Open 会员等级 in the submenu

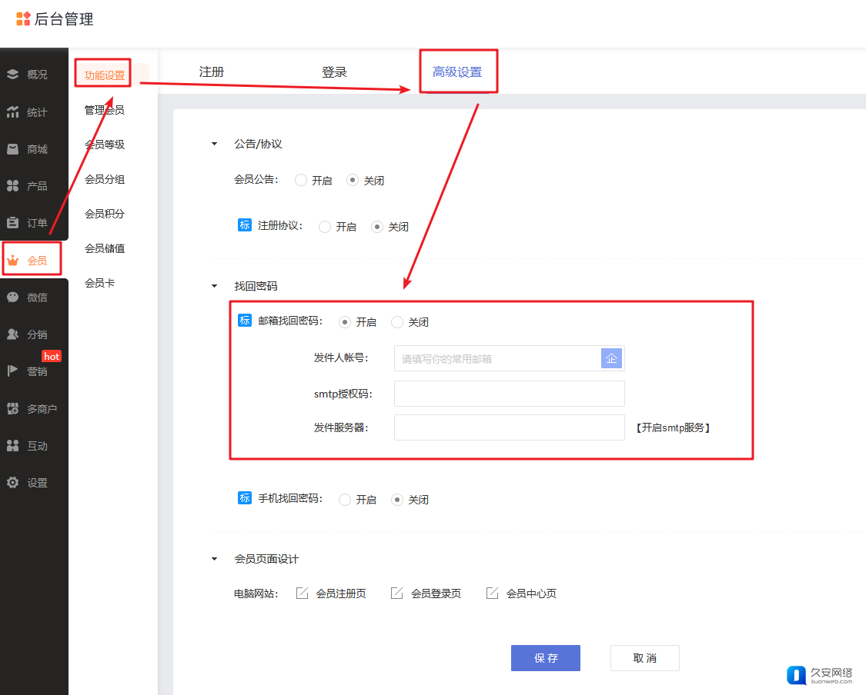click(x=105, y=145)
